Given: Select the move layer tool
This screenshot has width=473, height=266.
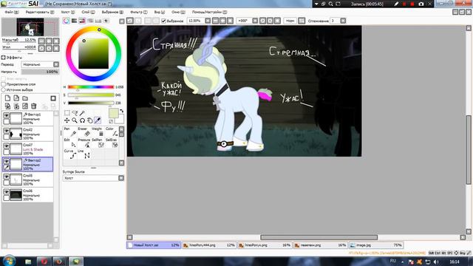Looking at the screenshot, I should 67,120.
